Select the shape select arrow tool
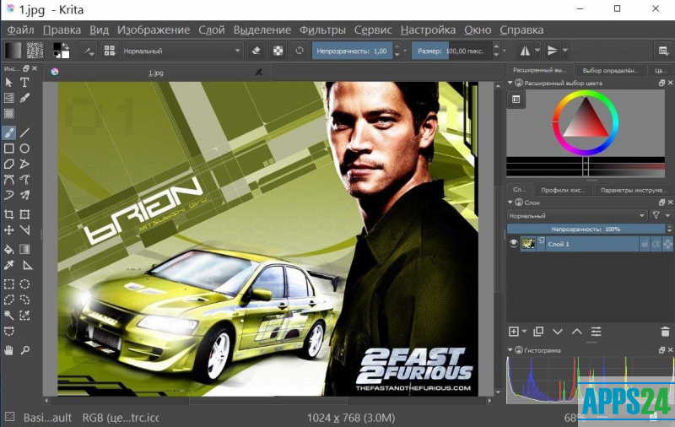Image resolution: width=675 pixels, height=427 pixels. (x=8, y=82)
